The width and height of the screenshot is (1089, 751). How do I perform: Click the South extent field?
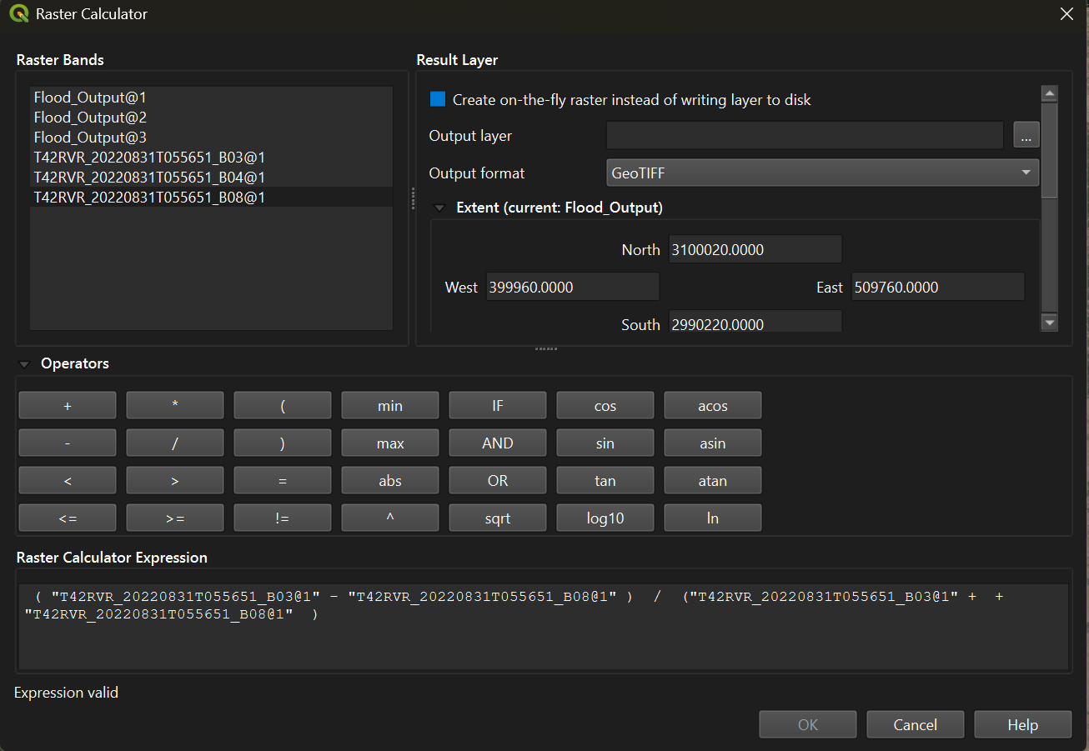click(x=755, y=323)
